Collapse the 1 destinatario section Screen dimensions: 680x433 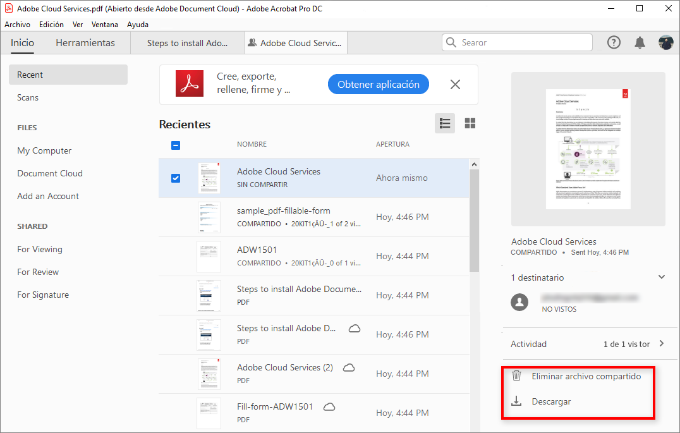click(x=662, y=277)
